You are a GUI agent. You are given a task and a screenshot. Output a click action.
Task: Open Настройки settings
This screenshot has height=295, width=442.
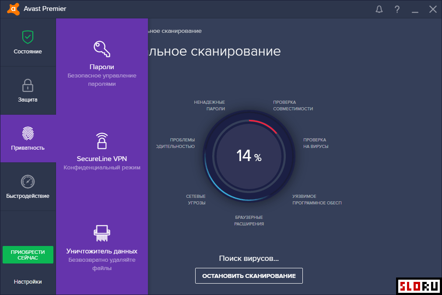tap(28, 282)
